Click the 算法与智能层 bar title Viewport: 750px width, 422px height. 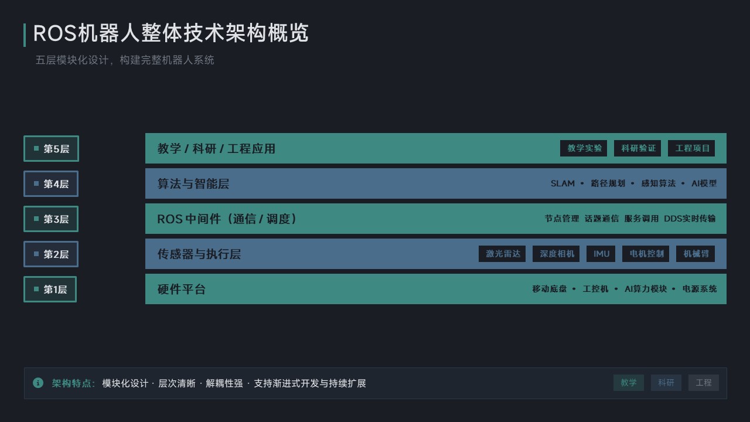pos(193,183)
